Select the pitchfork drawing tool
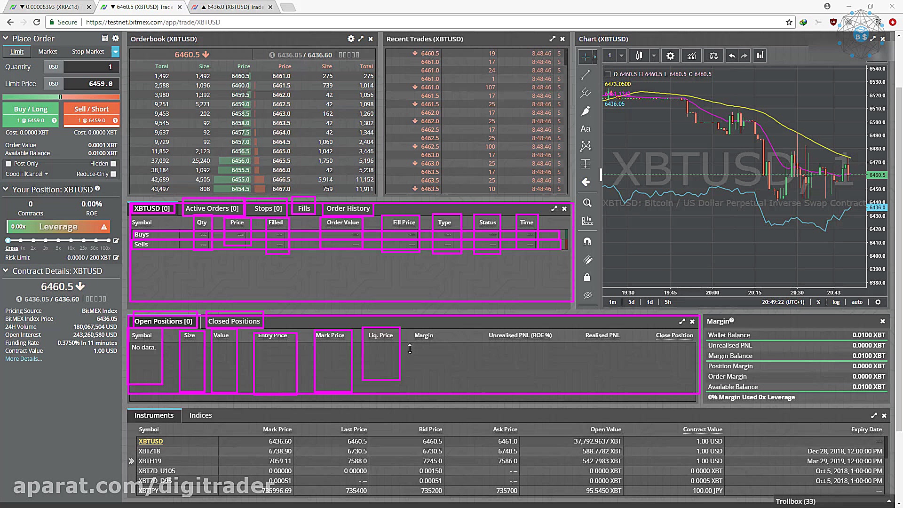Screen dimensions: 903x508 coord(586,93)
